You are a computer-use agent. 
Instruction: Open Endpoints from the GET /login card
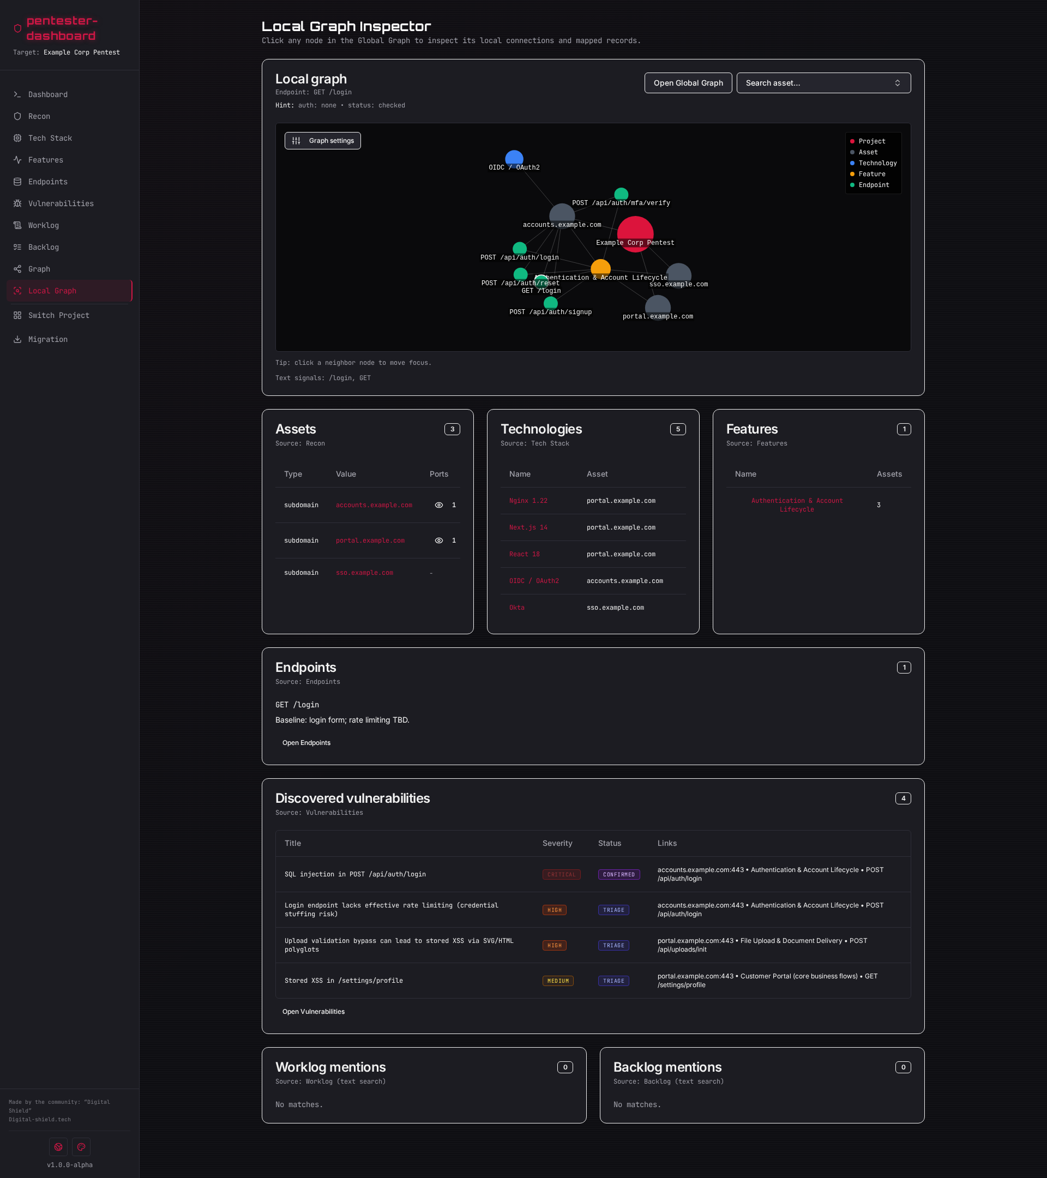coord(306,742)
